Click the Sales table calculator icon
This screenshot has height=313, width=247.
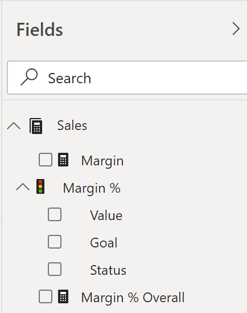click(x=36, y=126)
